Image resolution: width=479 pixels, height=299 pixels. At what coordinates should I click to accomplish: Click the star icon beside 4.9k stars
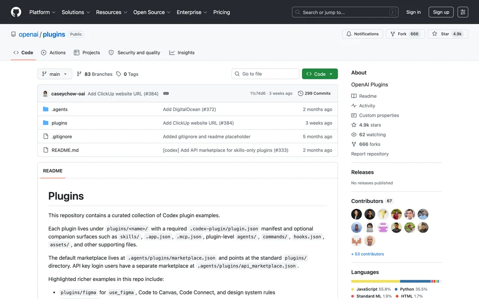354,125
